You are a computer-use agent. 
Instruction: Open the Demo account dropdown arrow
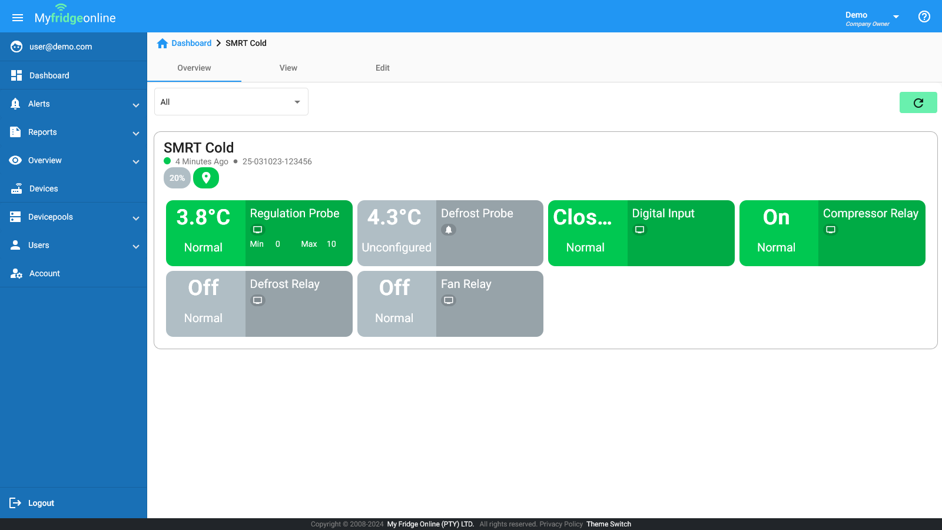[x=896, y=17]
